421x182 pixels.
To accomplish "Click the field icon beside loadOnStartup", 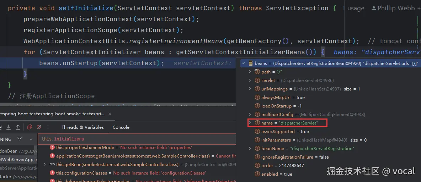I will point(257,106).
